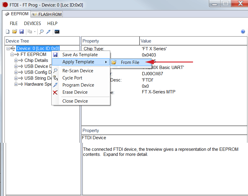Choose From File in the submenu
Image resolution: width=248 pixels, height=196 pixels.
pyautogui.click(x=131, y=62)
